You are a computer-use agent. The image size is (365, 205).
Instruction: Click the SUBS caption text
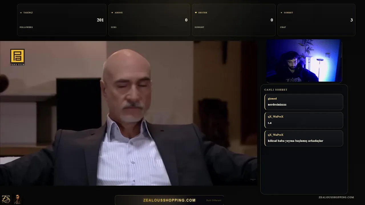click(x=113, y=27)
